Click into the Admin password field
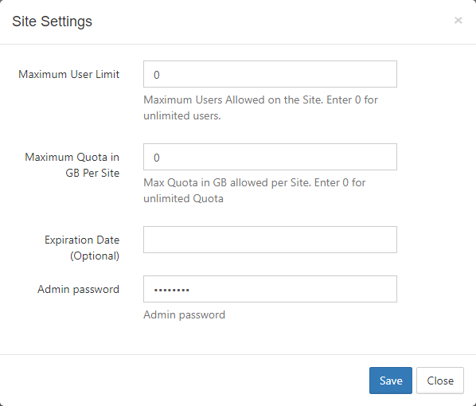The height and width of the screenshot is (406, 476). [270, 289]
